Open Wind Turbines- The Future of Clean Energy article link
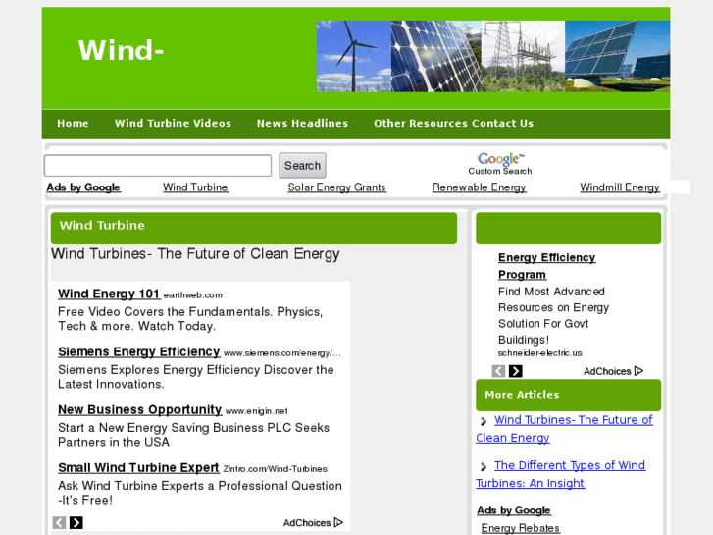 pos(564,428)
